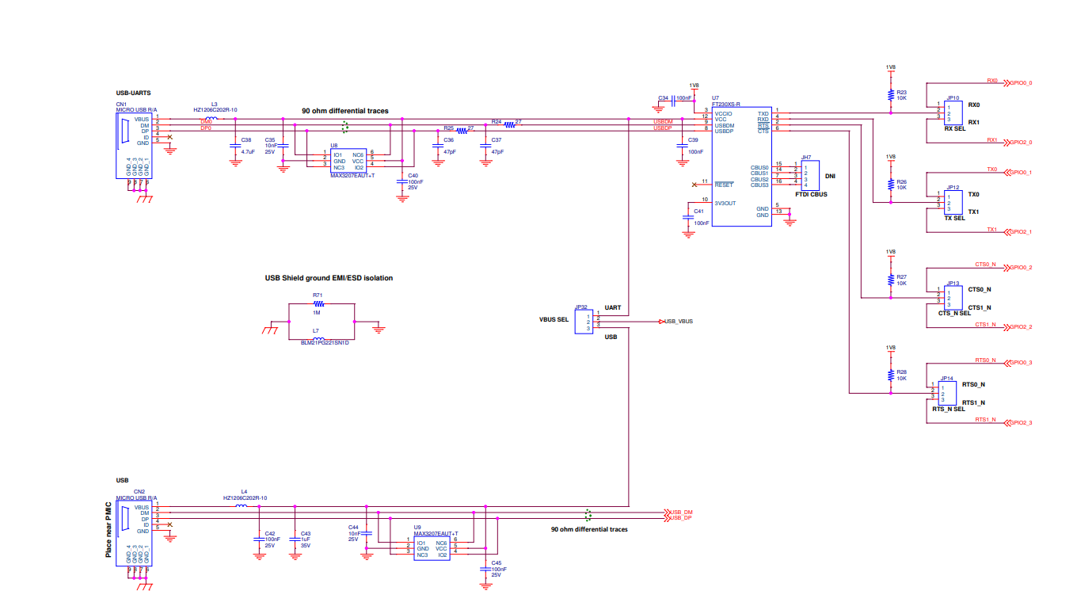Click the USB Shield ground EMI/ESD isolation note
1077x606 pixels.
tap(329, 278)
